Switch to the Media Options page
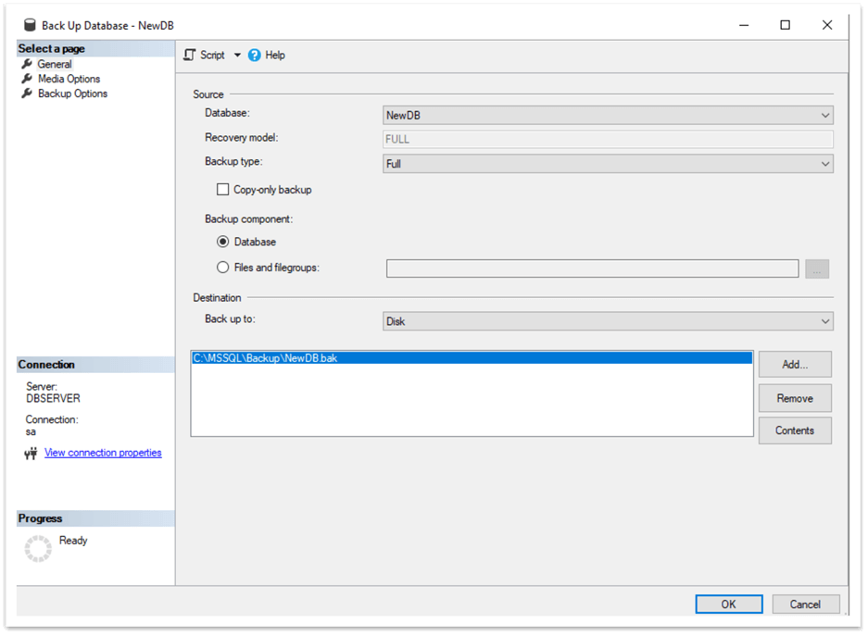Screen dimensions: 868x636 pyautogui.click(x=69, y=79)
